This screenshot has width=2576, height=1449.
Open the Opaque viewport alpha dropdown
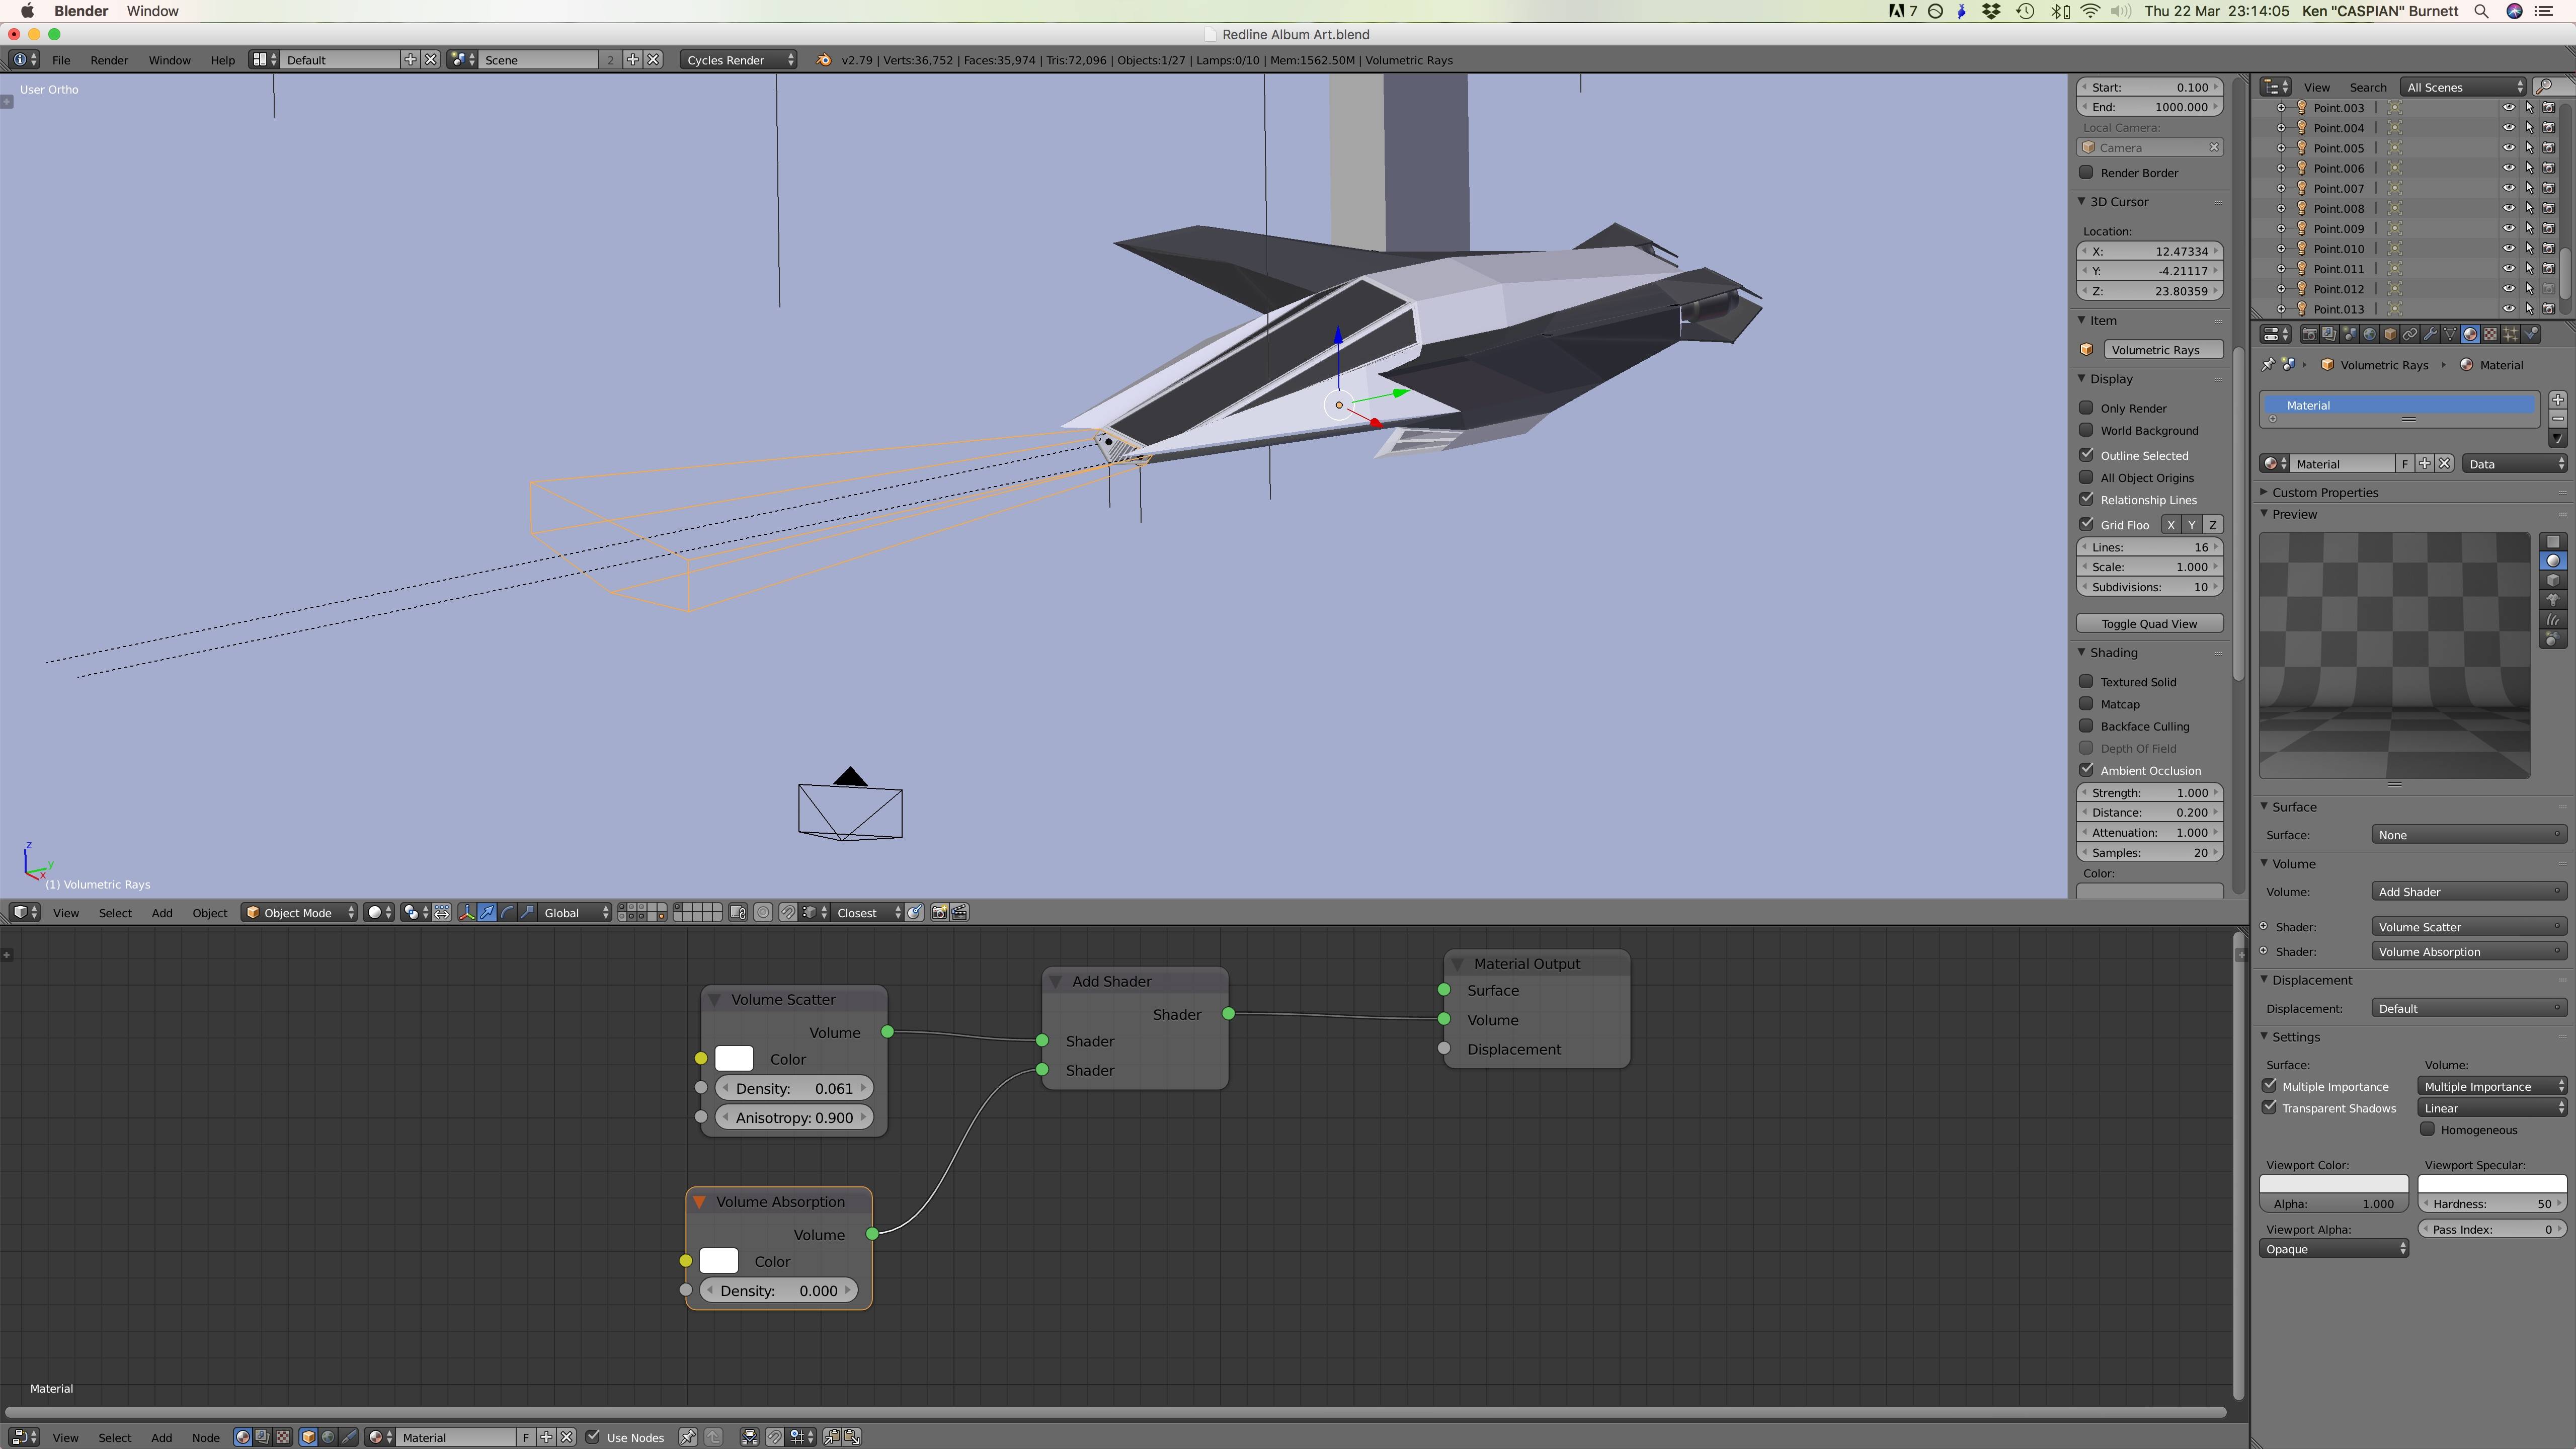click(2334, 1249)
